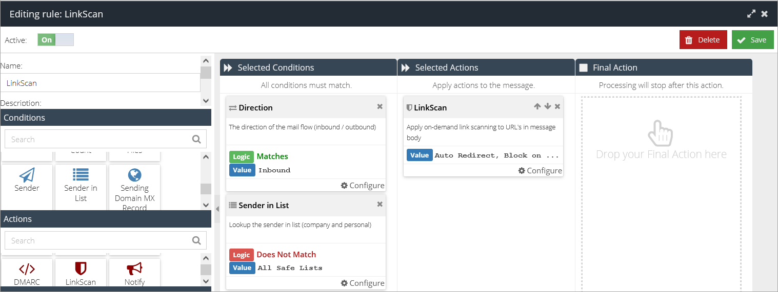Select the Sender in List condition tile
The image size is (778, 292).
81,184
